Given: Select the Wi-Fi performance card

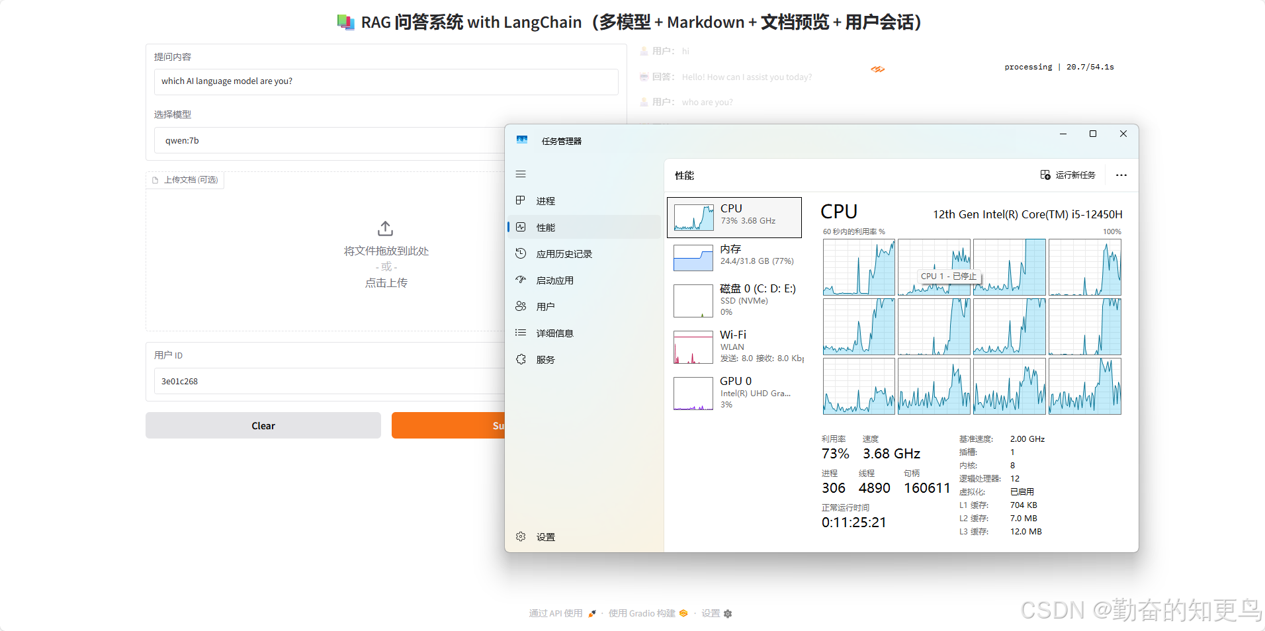Looking at the screenshot, I should click(734, 347).
